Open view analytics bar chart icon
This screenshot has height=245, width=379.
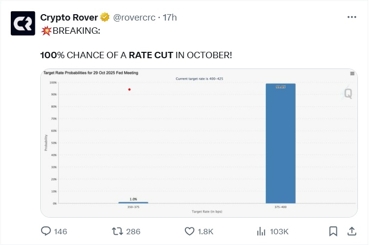[x=262, y=231]
